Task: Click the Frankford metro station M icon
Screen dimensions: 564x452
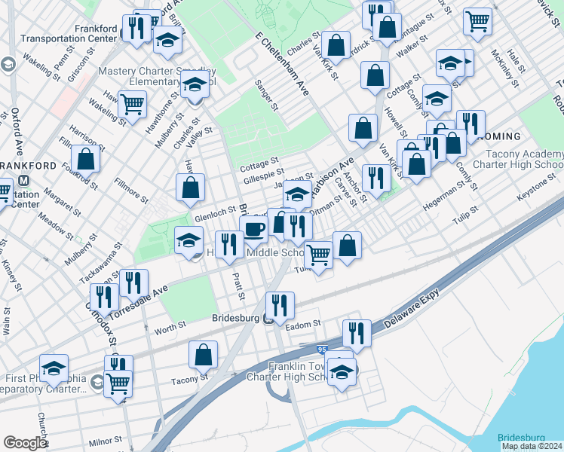Action: 23,180
